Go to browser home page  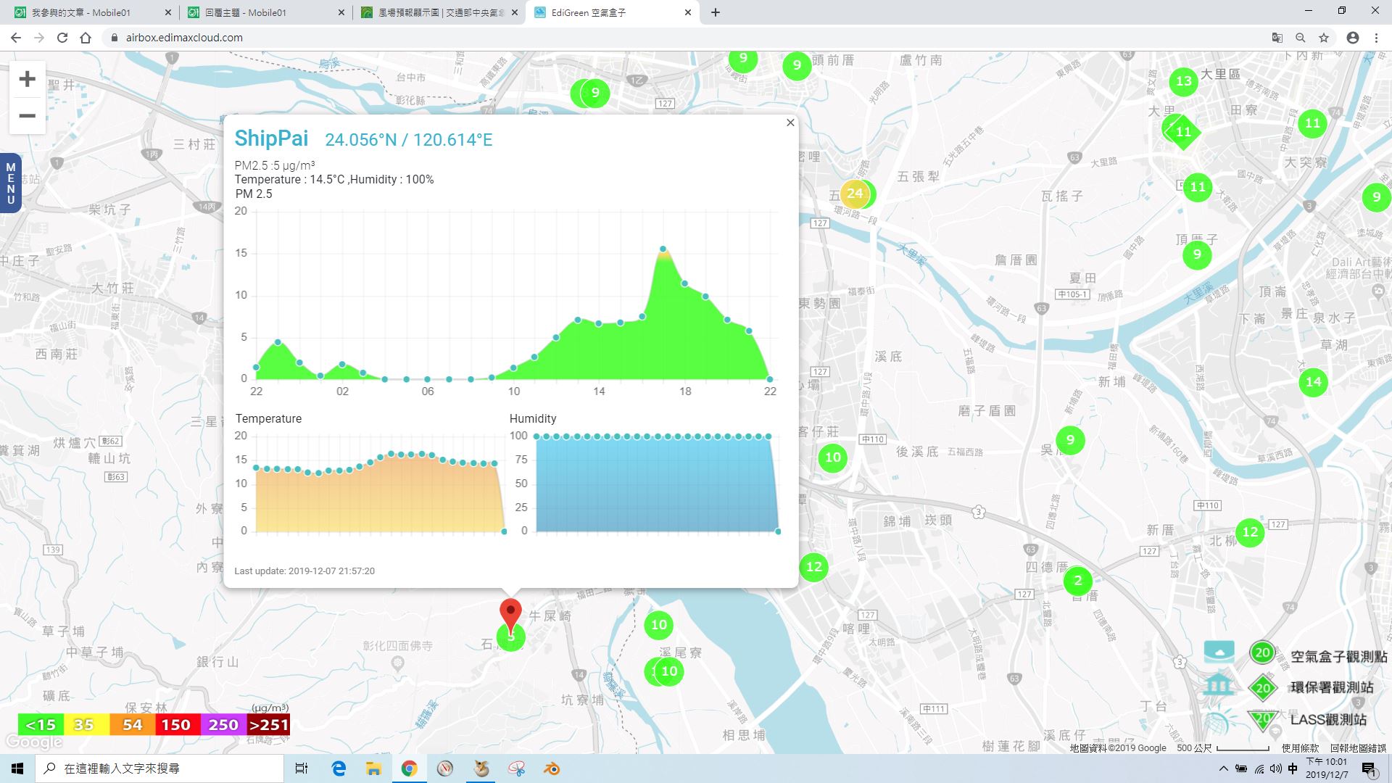[86, 38]
